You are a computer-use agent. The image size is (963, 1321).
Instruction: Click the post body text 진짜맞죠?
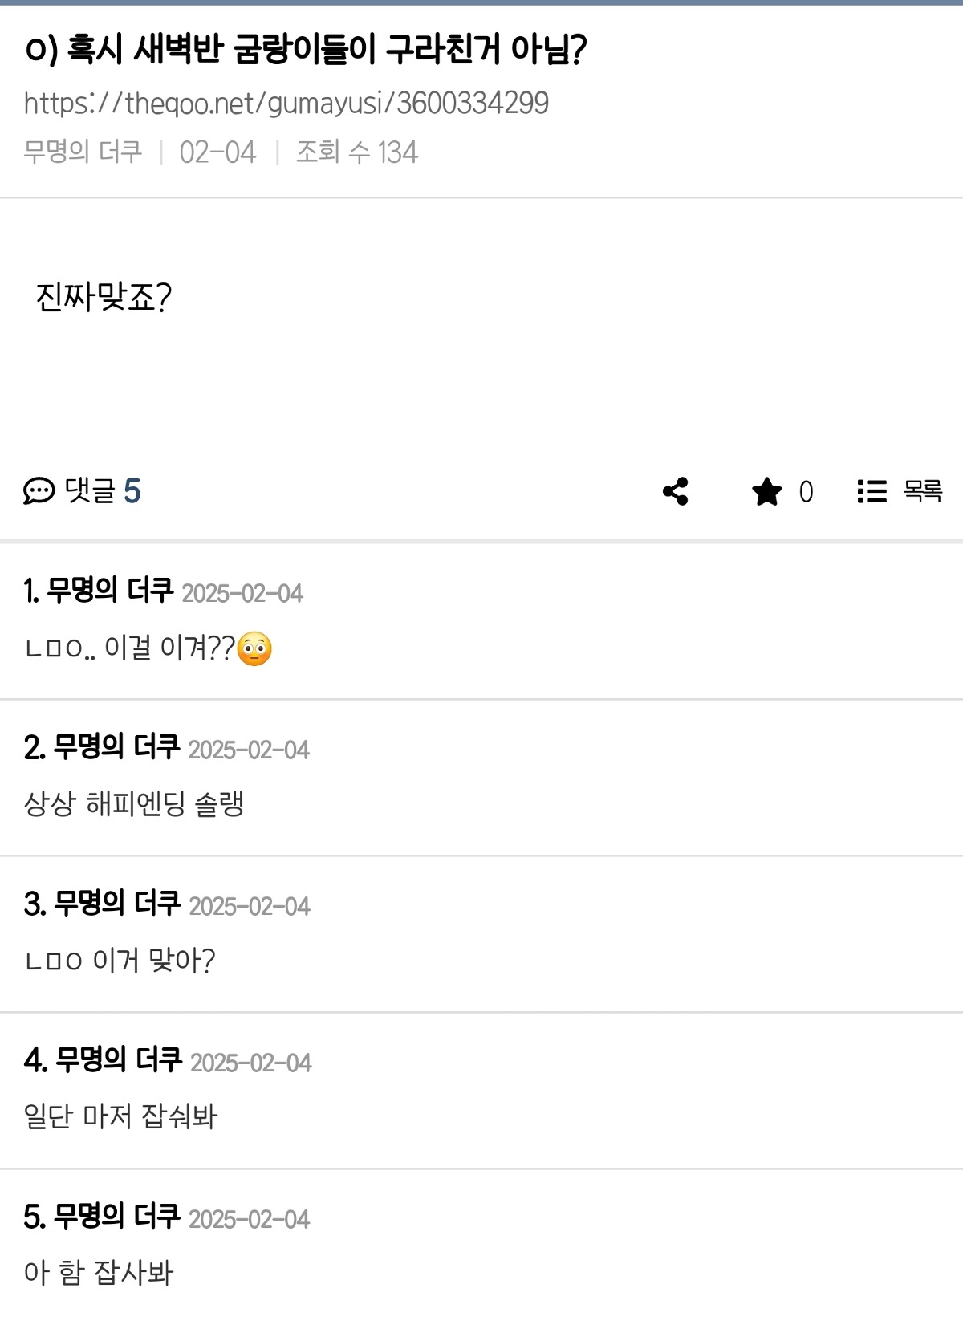tap(104, 298)
